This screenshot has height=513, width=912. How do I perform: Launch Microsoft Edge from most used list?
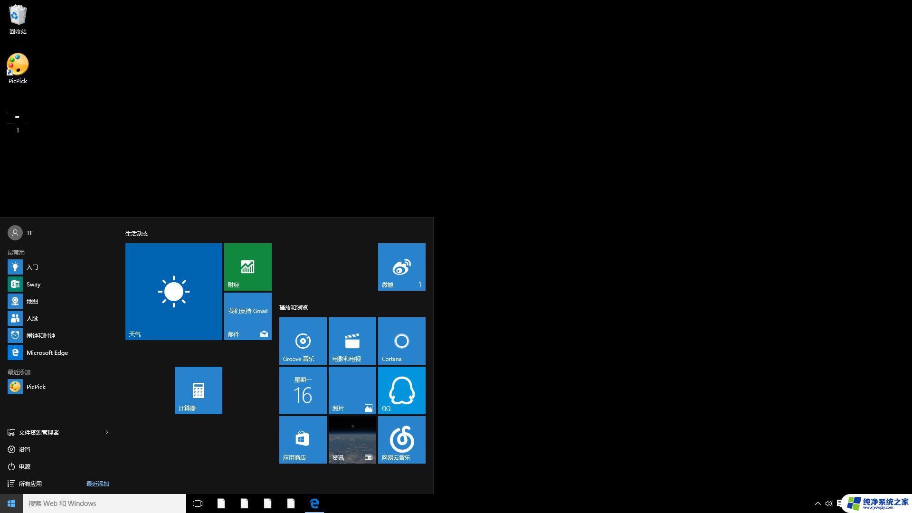pos(59,352)
